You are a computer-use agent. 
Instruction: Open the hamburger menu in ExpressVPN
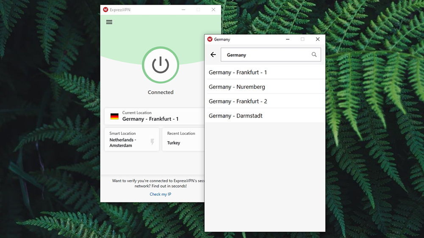coord(109,22)
